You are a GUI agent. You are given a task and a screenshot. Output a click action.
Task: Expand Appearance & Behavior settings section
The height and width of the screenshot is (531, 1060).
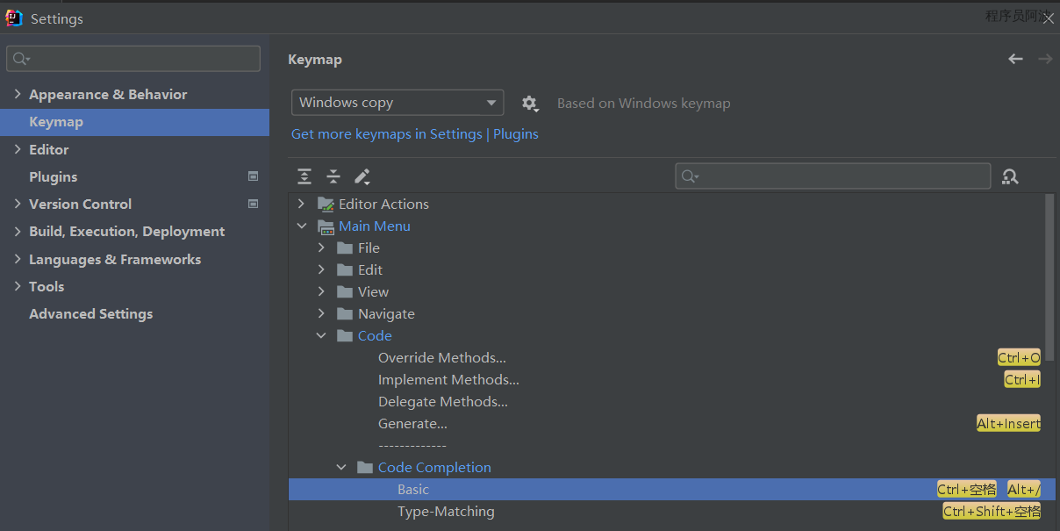18,95
